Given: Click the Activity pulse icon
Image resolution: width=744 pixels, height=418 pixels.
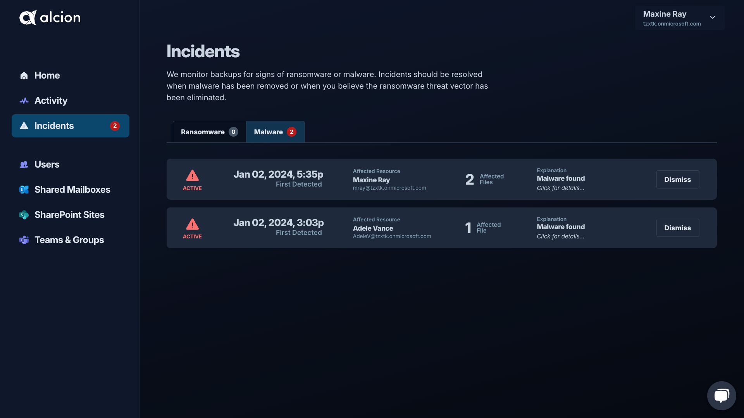Looking at the screenshot, I should pyautogui.click(x=24, y=101).
